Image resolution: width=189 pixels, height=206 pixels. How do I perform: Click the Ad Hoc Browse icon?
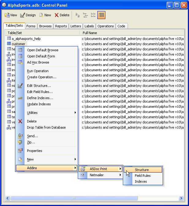click(x=20, y=62)
